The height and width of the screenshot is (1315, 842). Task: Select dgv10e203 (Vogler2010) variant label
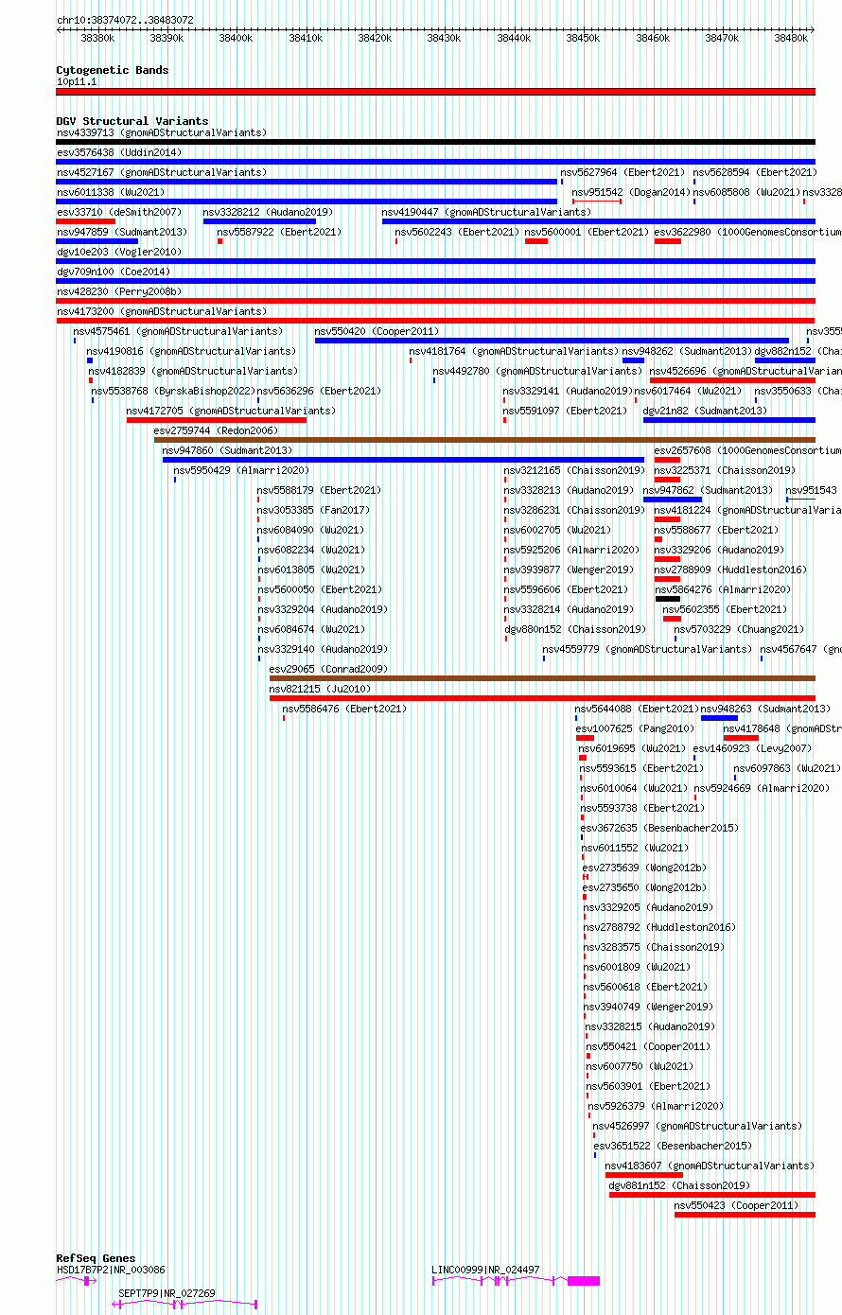(x=118, y=252)
